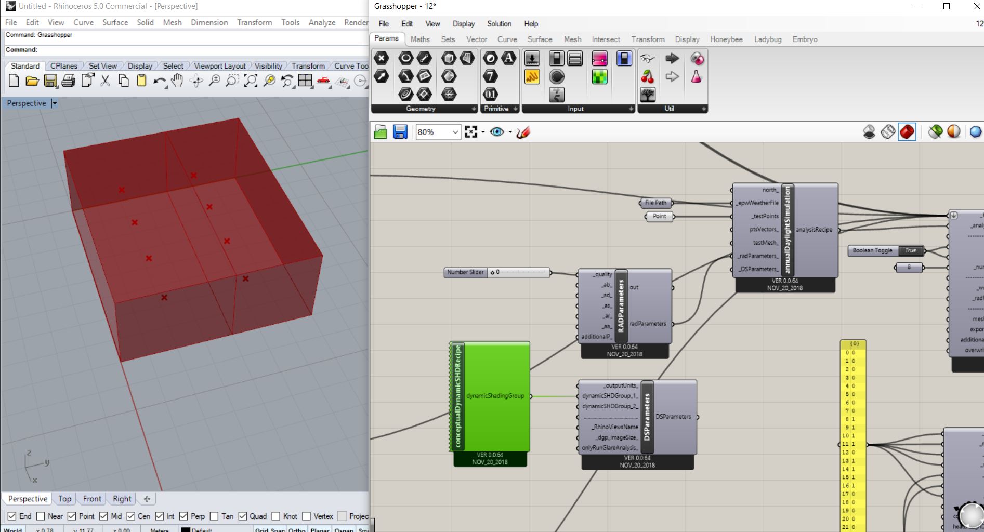Viewport: 984px width, 532px height.
Task: Switch to the Honeybee tab
Action: point(726,39)
